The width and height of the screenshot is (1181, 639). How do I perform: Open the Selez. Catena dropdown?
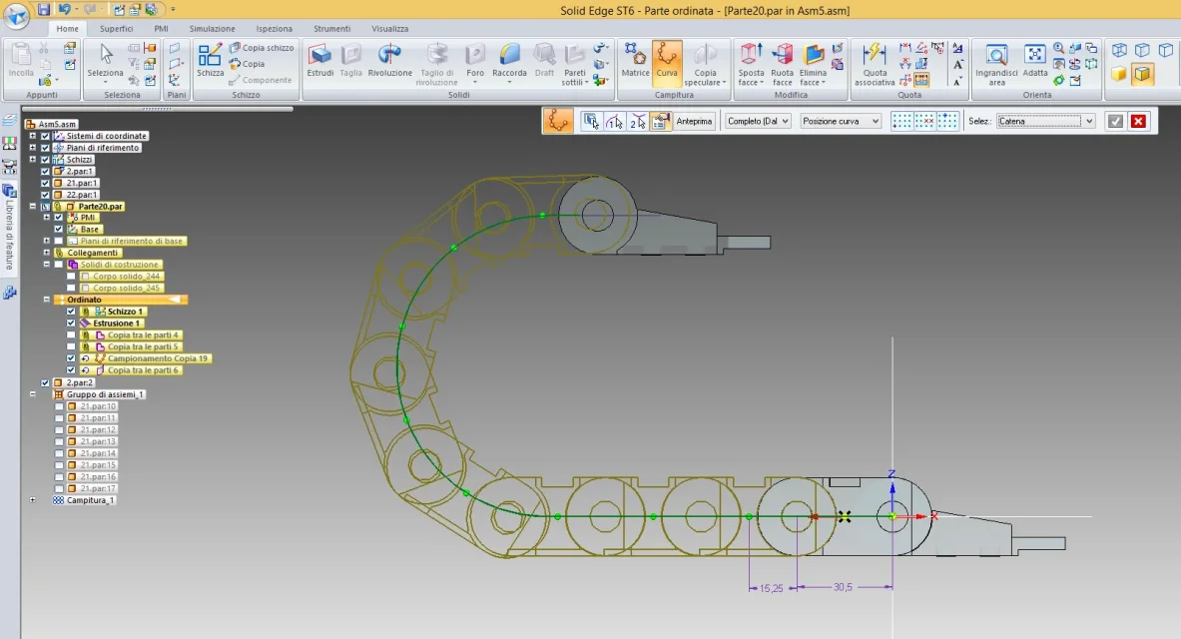1045,121
